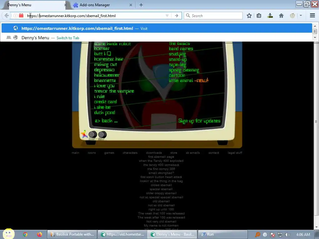Viewport: 319px width, 239px height.
Task: Go to 'toons' in site navigation
Action: (x=92, y=152)
